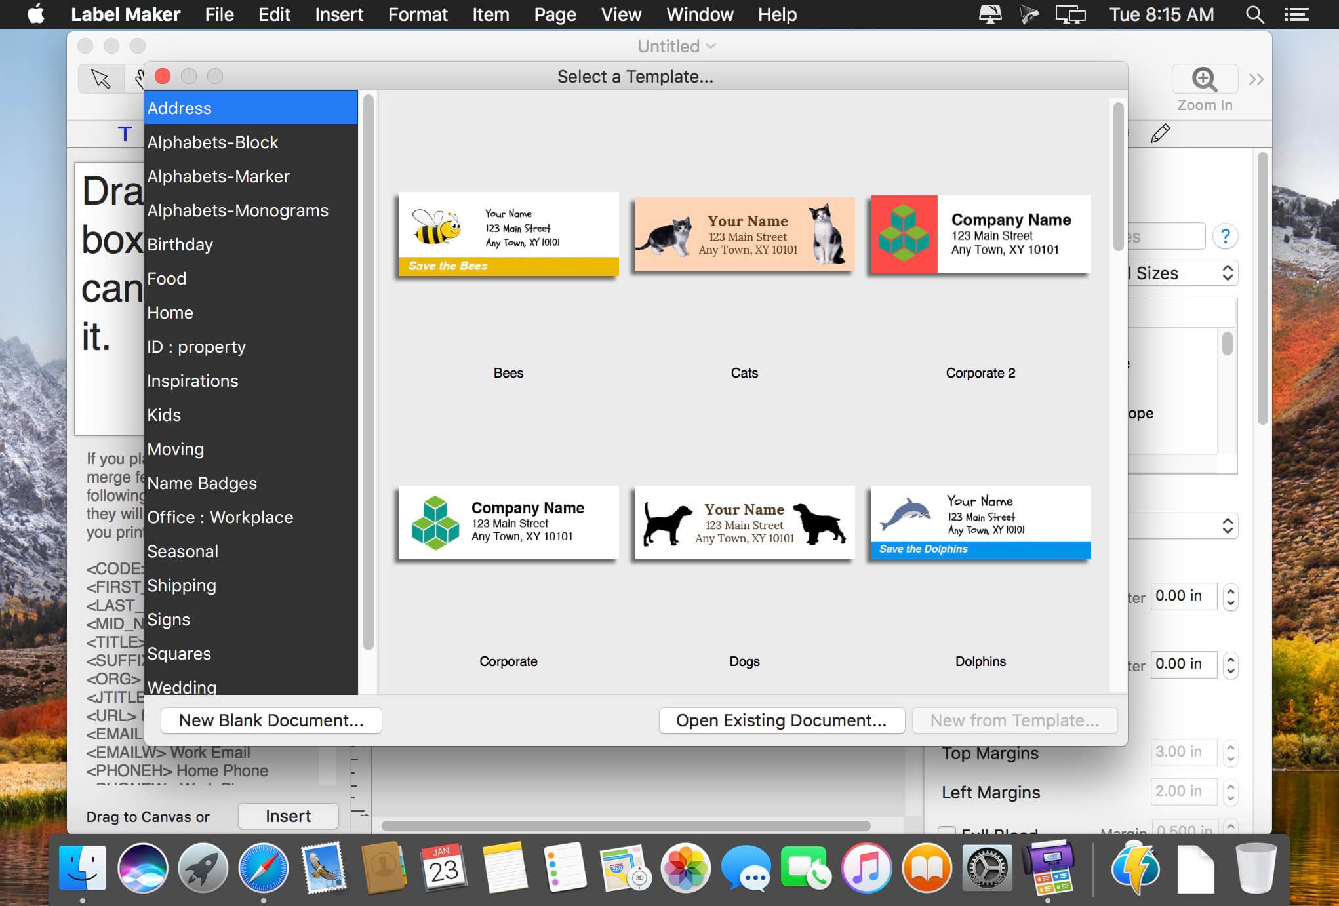Open the View menu

(621, 14)
